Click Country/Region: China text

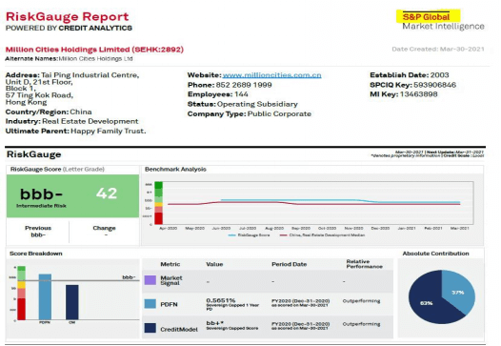pos(49,112)
